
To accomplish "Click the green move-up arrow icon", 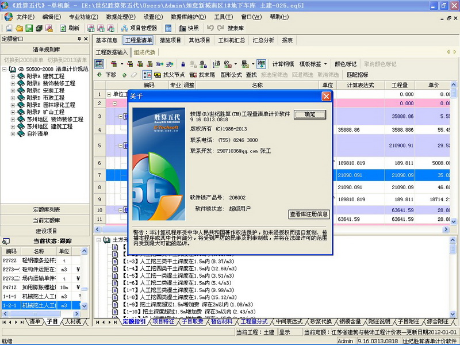I will tap(124, 75).
